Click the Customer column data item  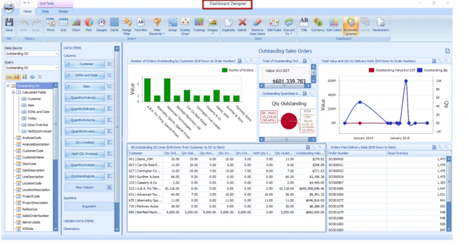click(85, 64)
